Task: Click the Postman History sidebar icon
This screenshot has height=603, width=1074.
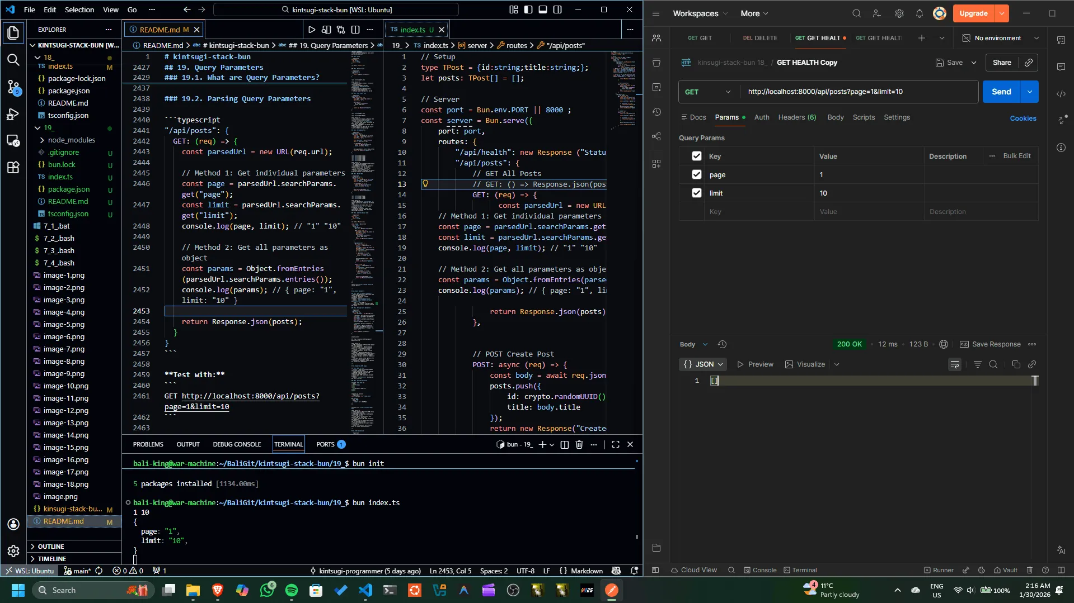Action: point(656,112)
